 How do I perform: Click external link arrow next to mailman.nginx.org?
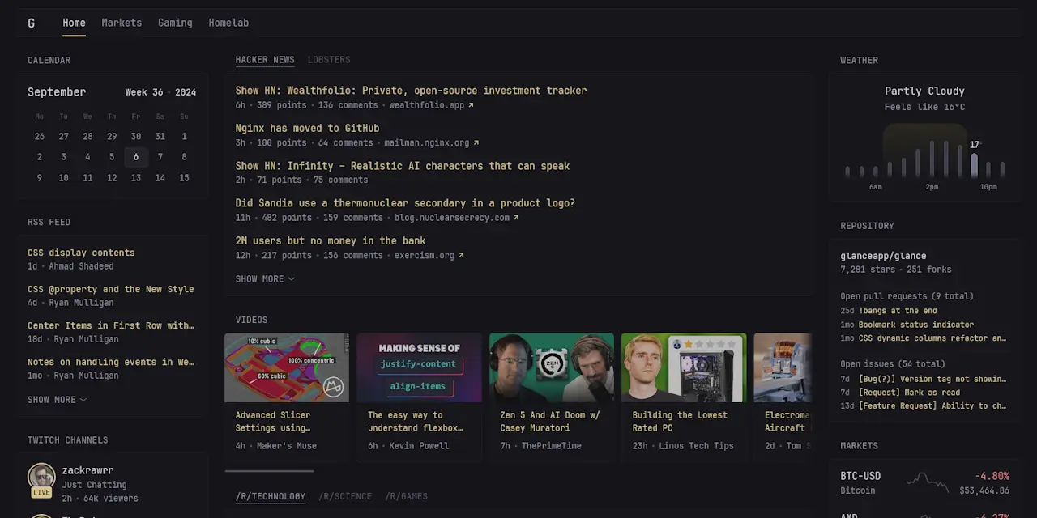point(476,143)
